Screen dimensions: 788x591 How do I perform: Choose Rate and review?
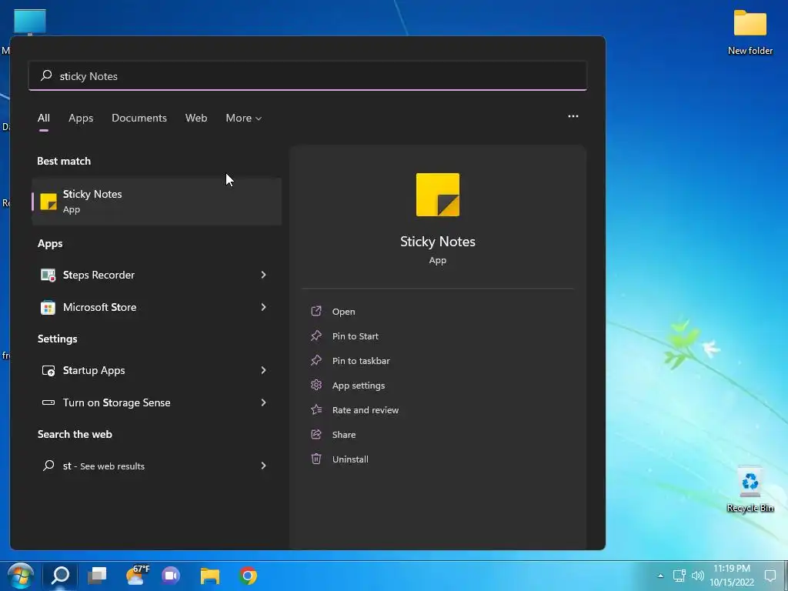(x=366, y=410)
